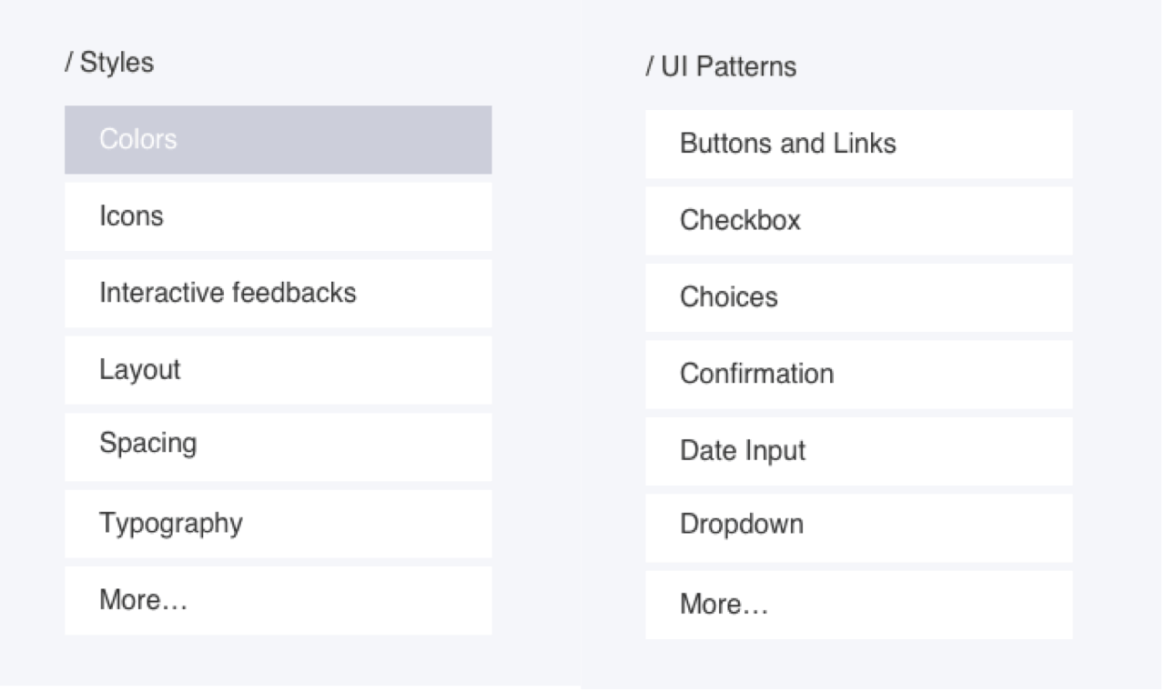Screen dimensions: 1165x691
Task: Open the Typography entry
Action: click(x=278, y=524)
